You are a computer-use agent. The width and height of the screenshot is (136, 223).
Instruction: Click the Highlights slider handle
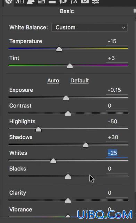pyautogui.click(x=39, y=129)
